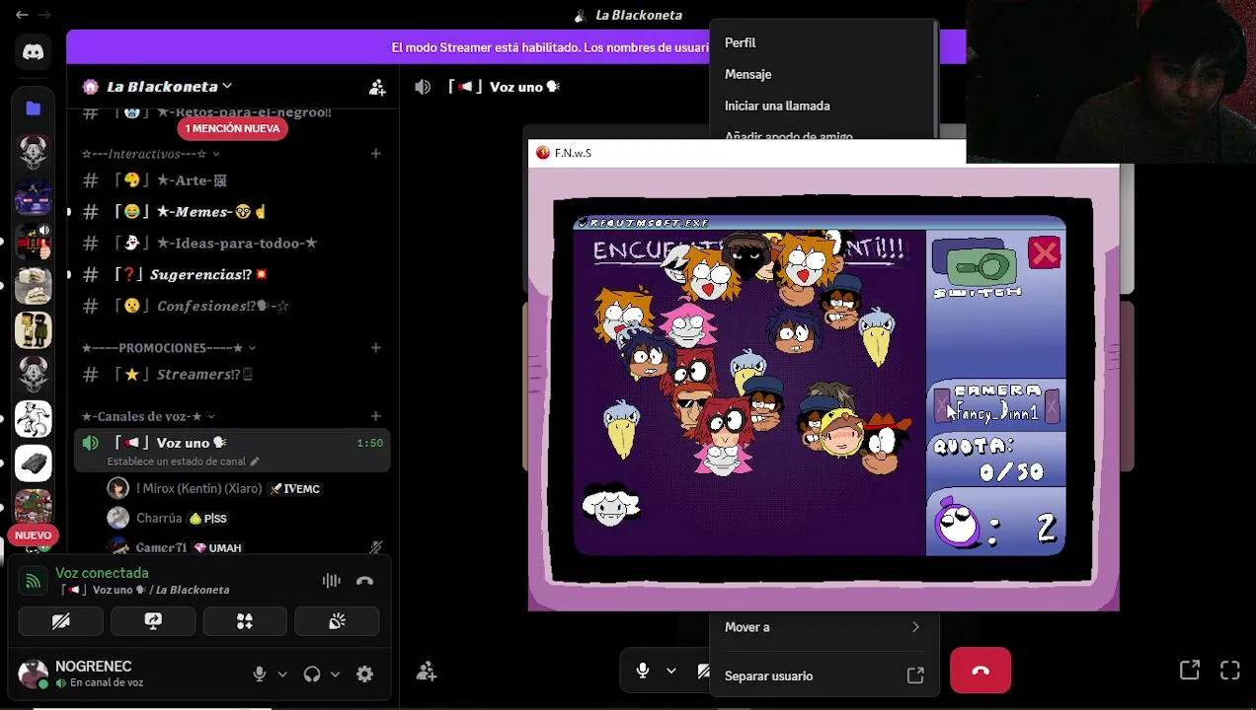This screenshot has height=710, width=1256.
Task: Select next camera arrow in game
Action: pyautogui.click(x=1052, y=404)
